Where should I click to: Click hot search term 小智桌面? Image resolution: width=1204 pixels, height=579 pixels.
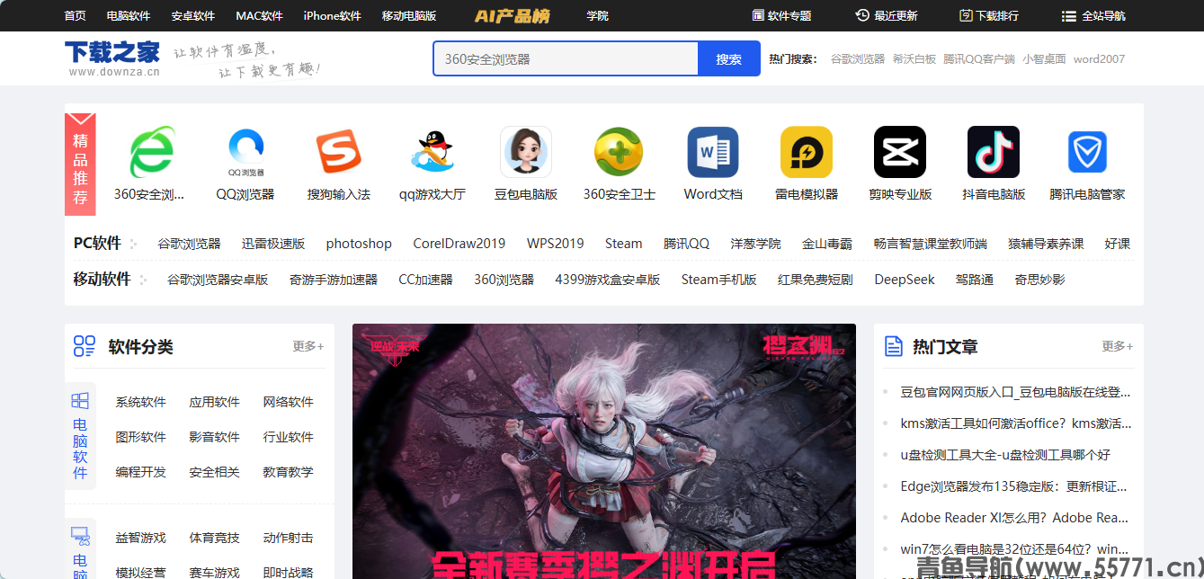tap(1044, 58)
